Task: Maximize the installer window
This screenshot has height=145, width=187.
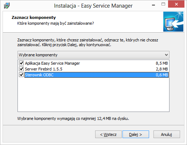Action: [x=163, y=4]
